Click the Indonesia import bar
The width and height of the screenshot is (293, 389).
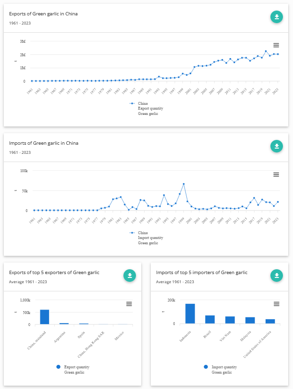[190, 314]
